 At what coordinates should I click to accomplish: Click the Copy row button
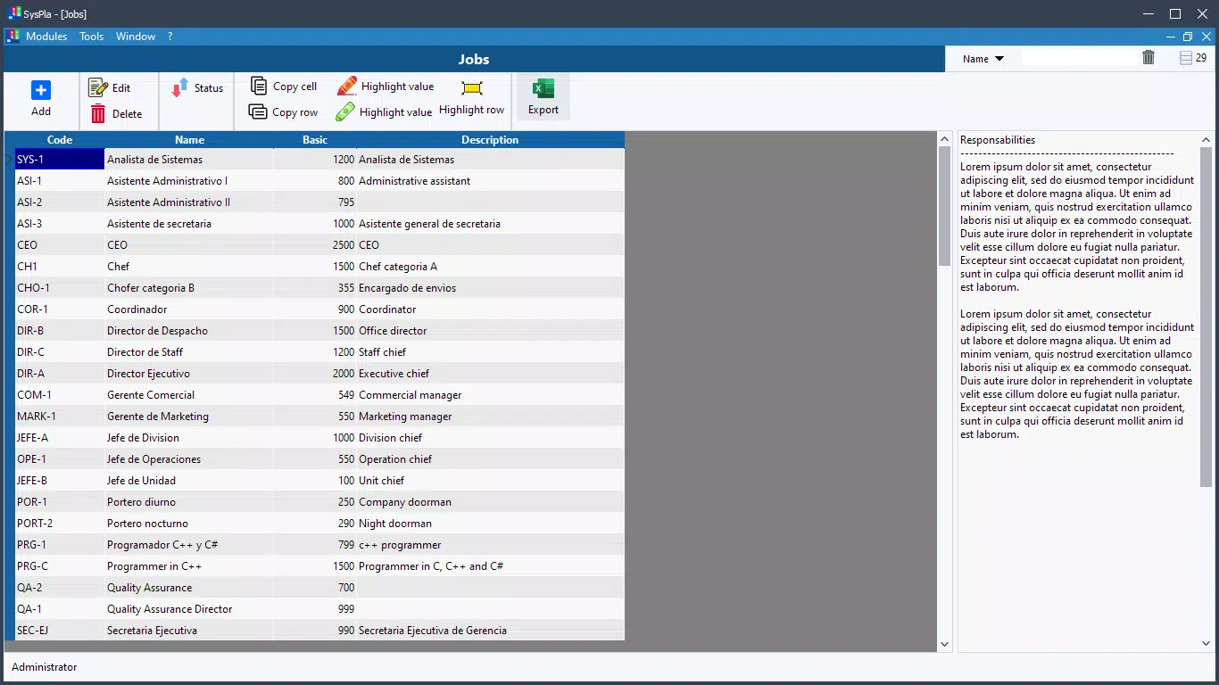284,112
